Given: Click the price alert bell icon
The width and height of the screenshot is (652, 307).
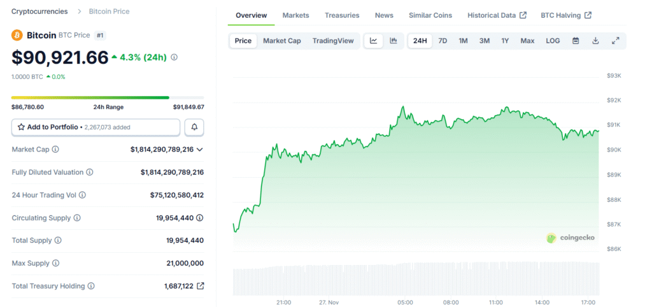Looking at the screenshot, I should coord(194,127).
